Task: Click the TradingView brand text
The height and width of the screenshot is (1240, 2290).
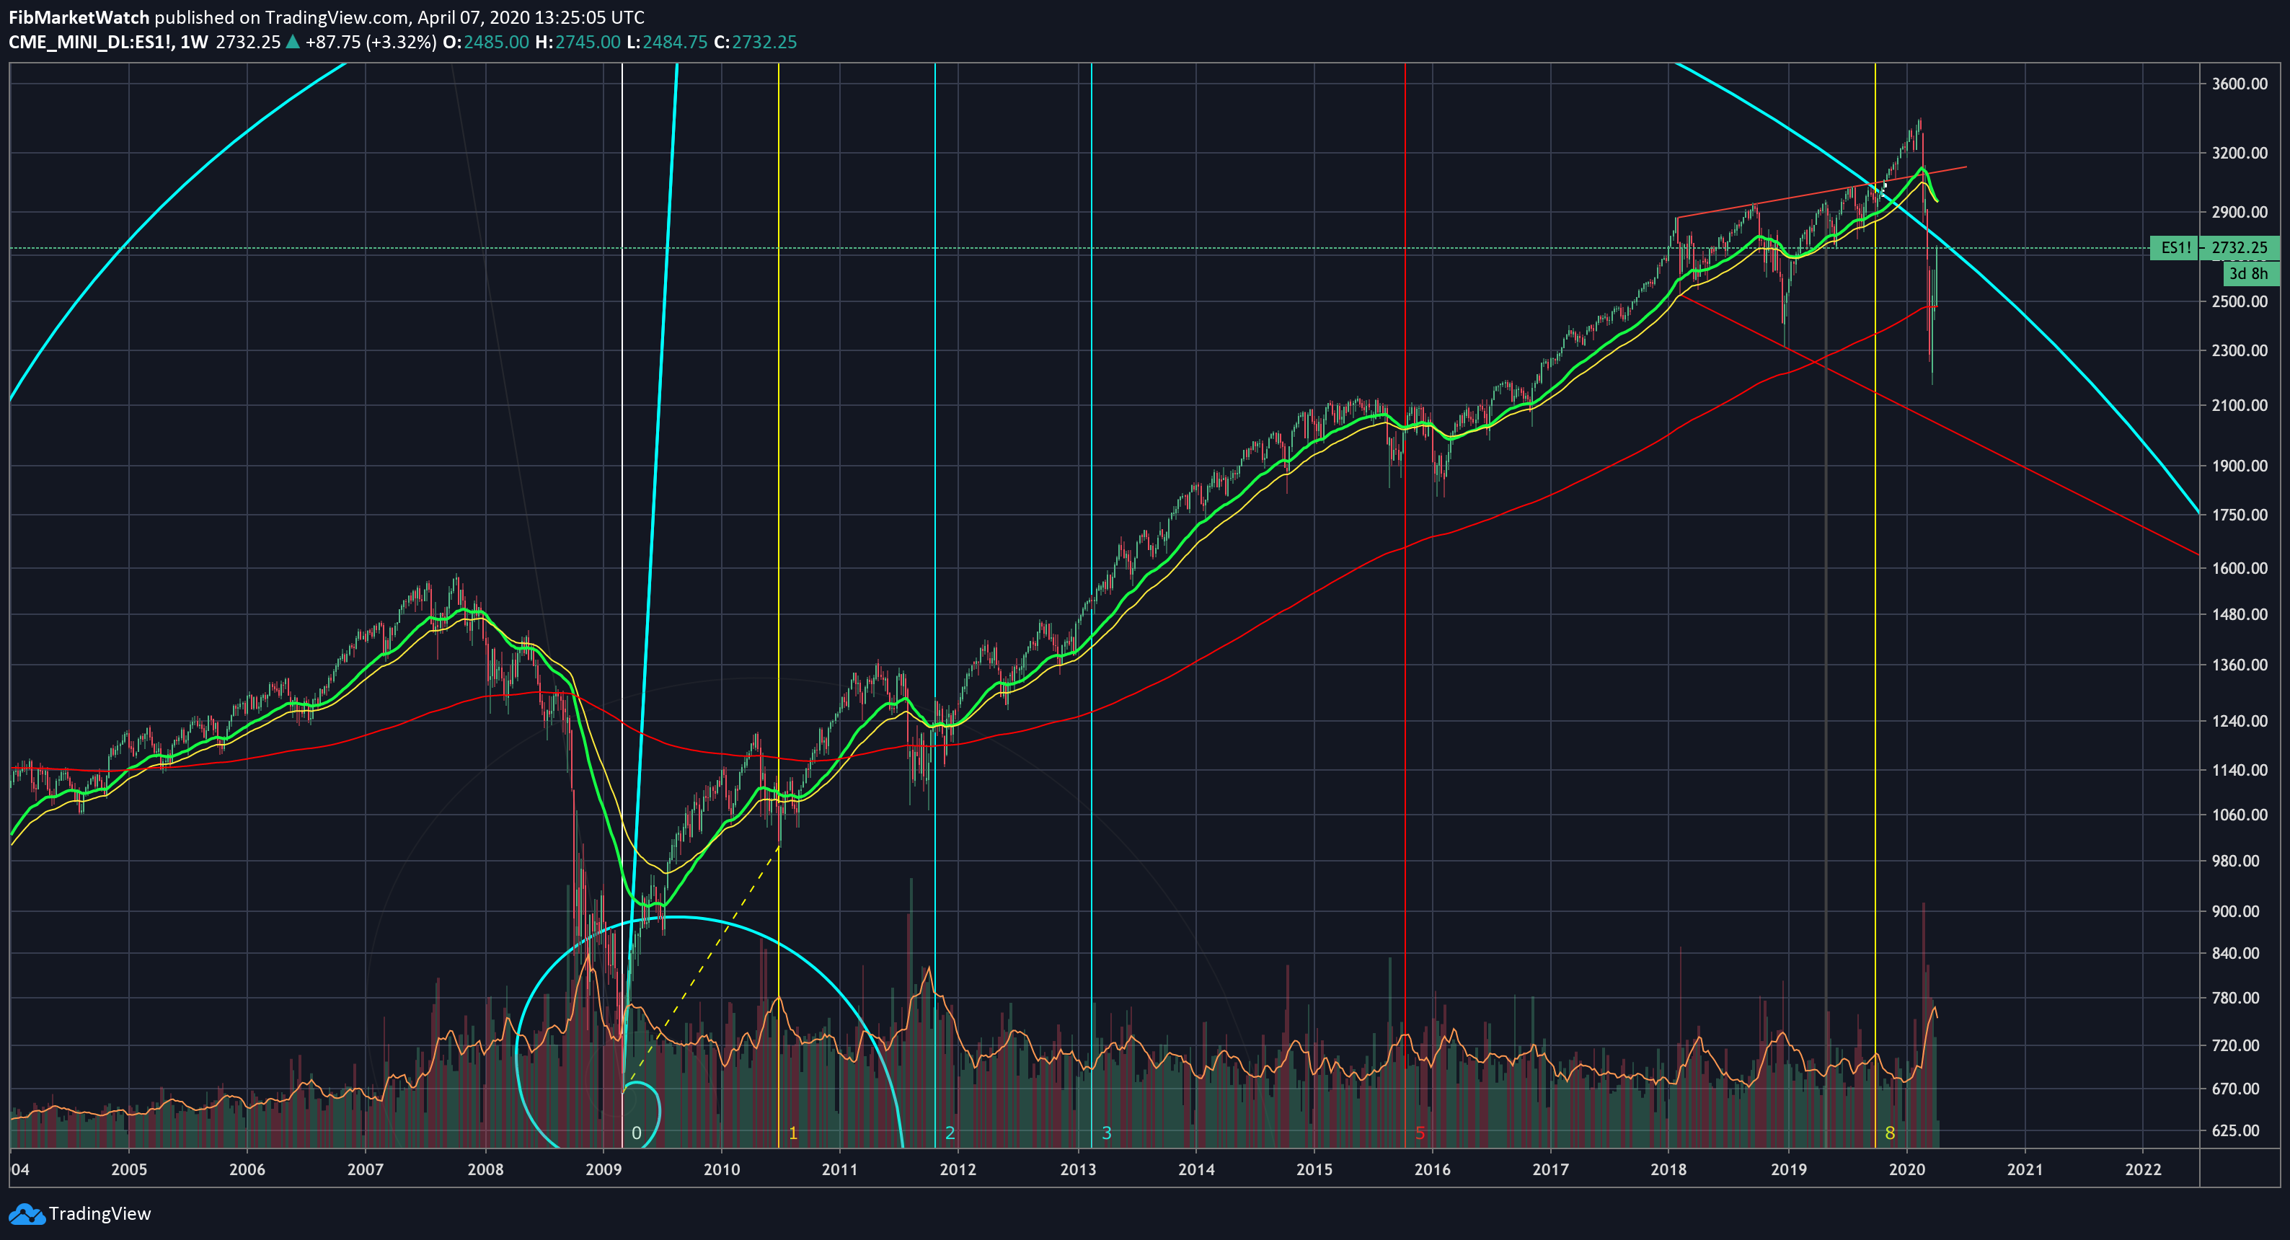Action: (100, 1213)
